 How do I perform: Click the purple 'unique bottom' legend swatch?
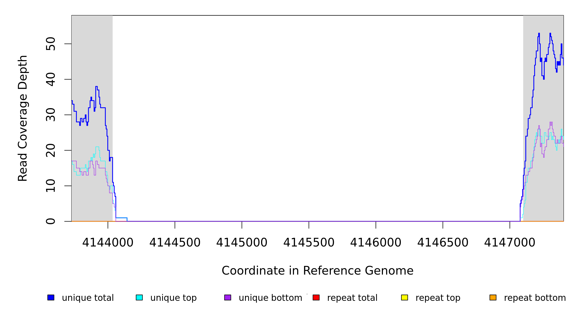pyautogui.click(x=228, y=297)
